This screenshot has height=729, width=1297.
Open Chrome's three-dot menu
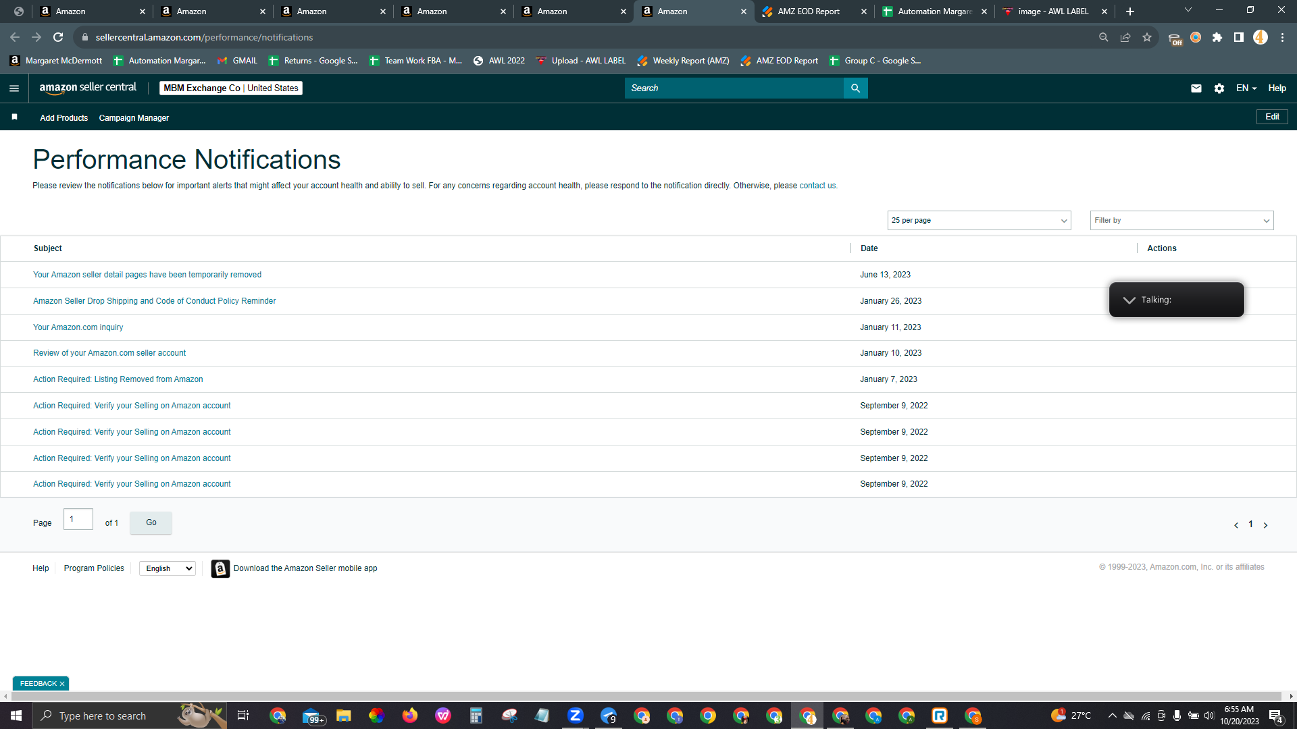coord(1282,37)
